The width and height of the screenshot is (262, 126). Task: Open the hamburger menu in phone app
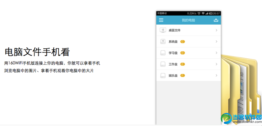coord(161,20)
